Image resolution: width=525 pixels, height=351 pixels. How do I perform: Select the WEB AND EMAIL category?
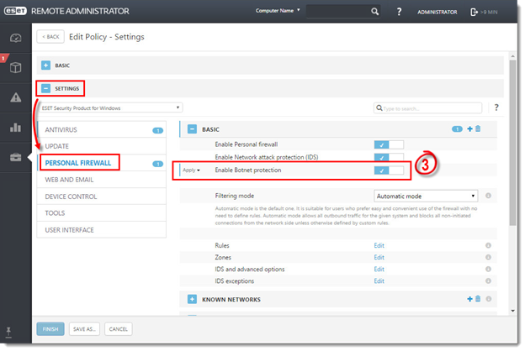pyautogui.click(x=102, y=180)
